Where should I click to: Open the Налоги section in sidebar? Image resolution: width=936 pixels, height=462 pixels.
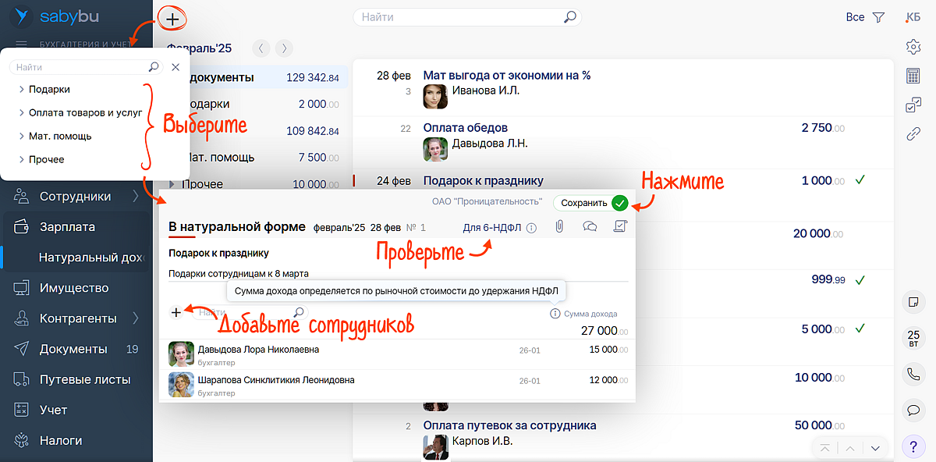click(60, 440)
